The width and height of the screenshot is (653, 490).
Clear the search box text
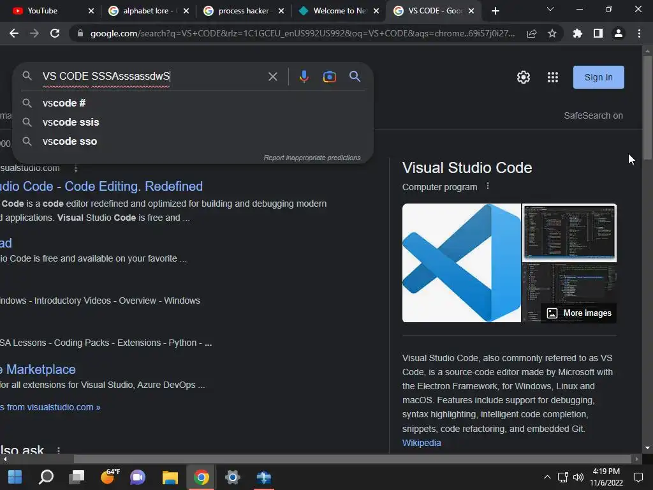pos(273,77)
